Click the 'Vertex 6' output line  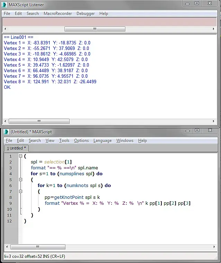(x=46, y=70)
